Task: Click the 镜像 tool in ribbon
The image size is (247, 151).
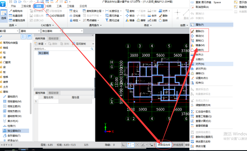Action: point(130,20)
